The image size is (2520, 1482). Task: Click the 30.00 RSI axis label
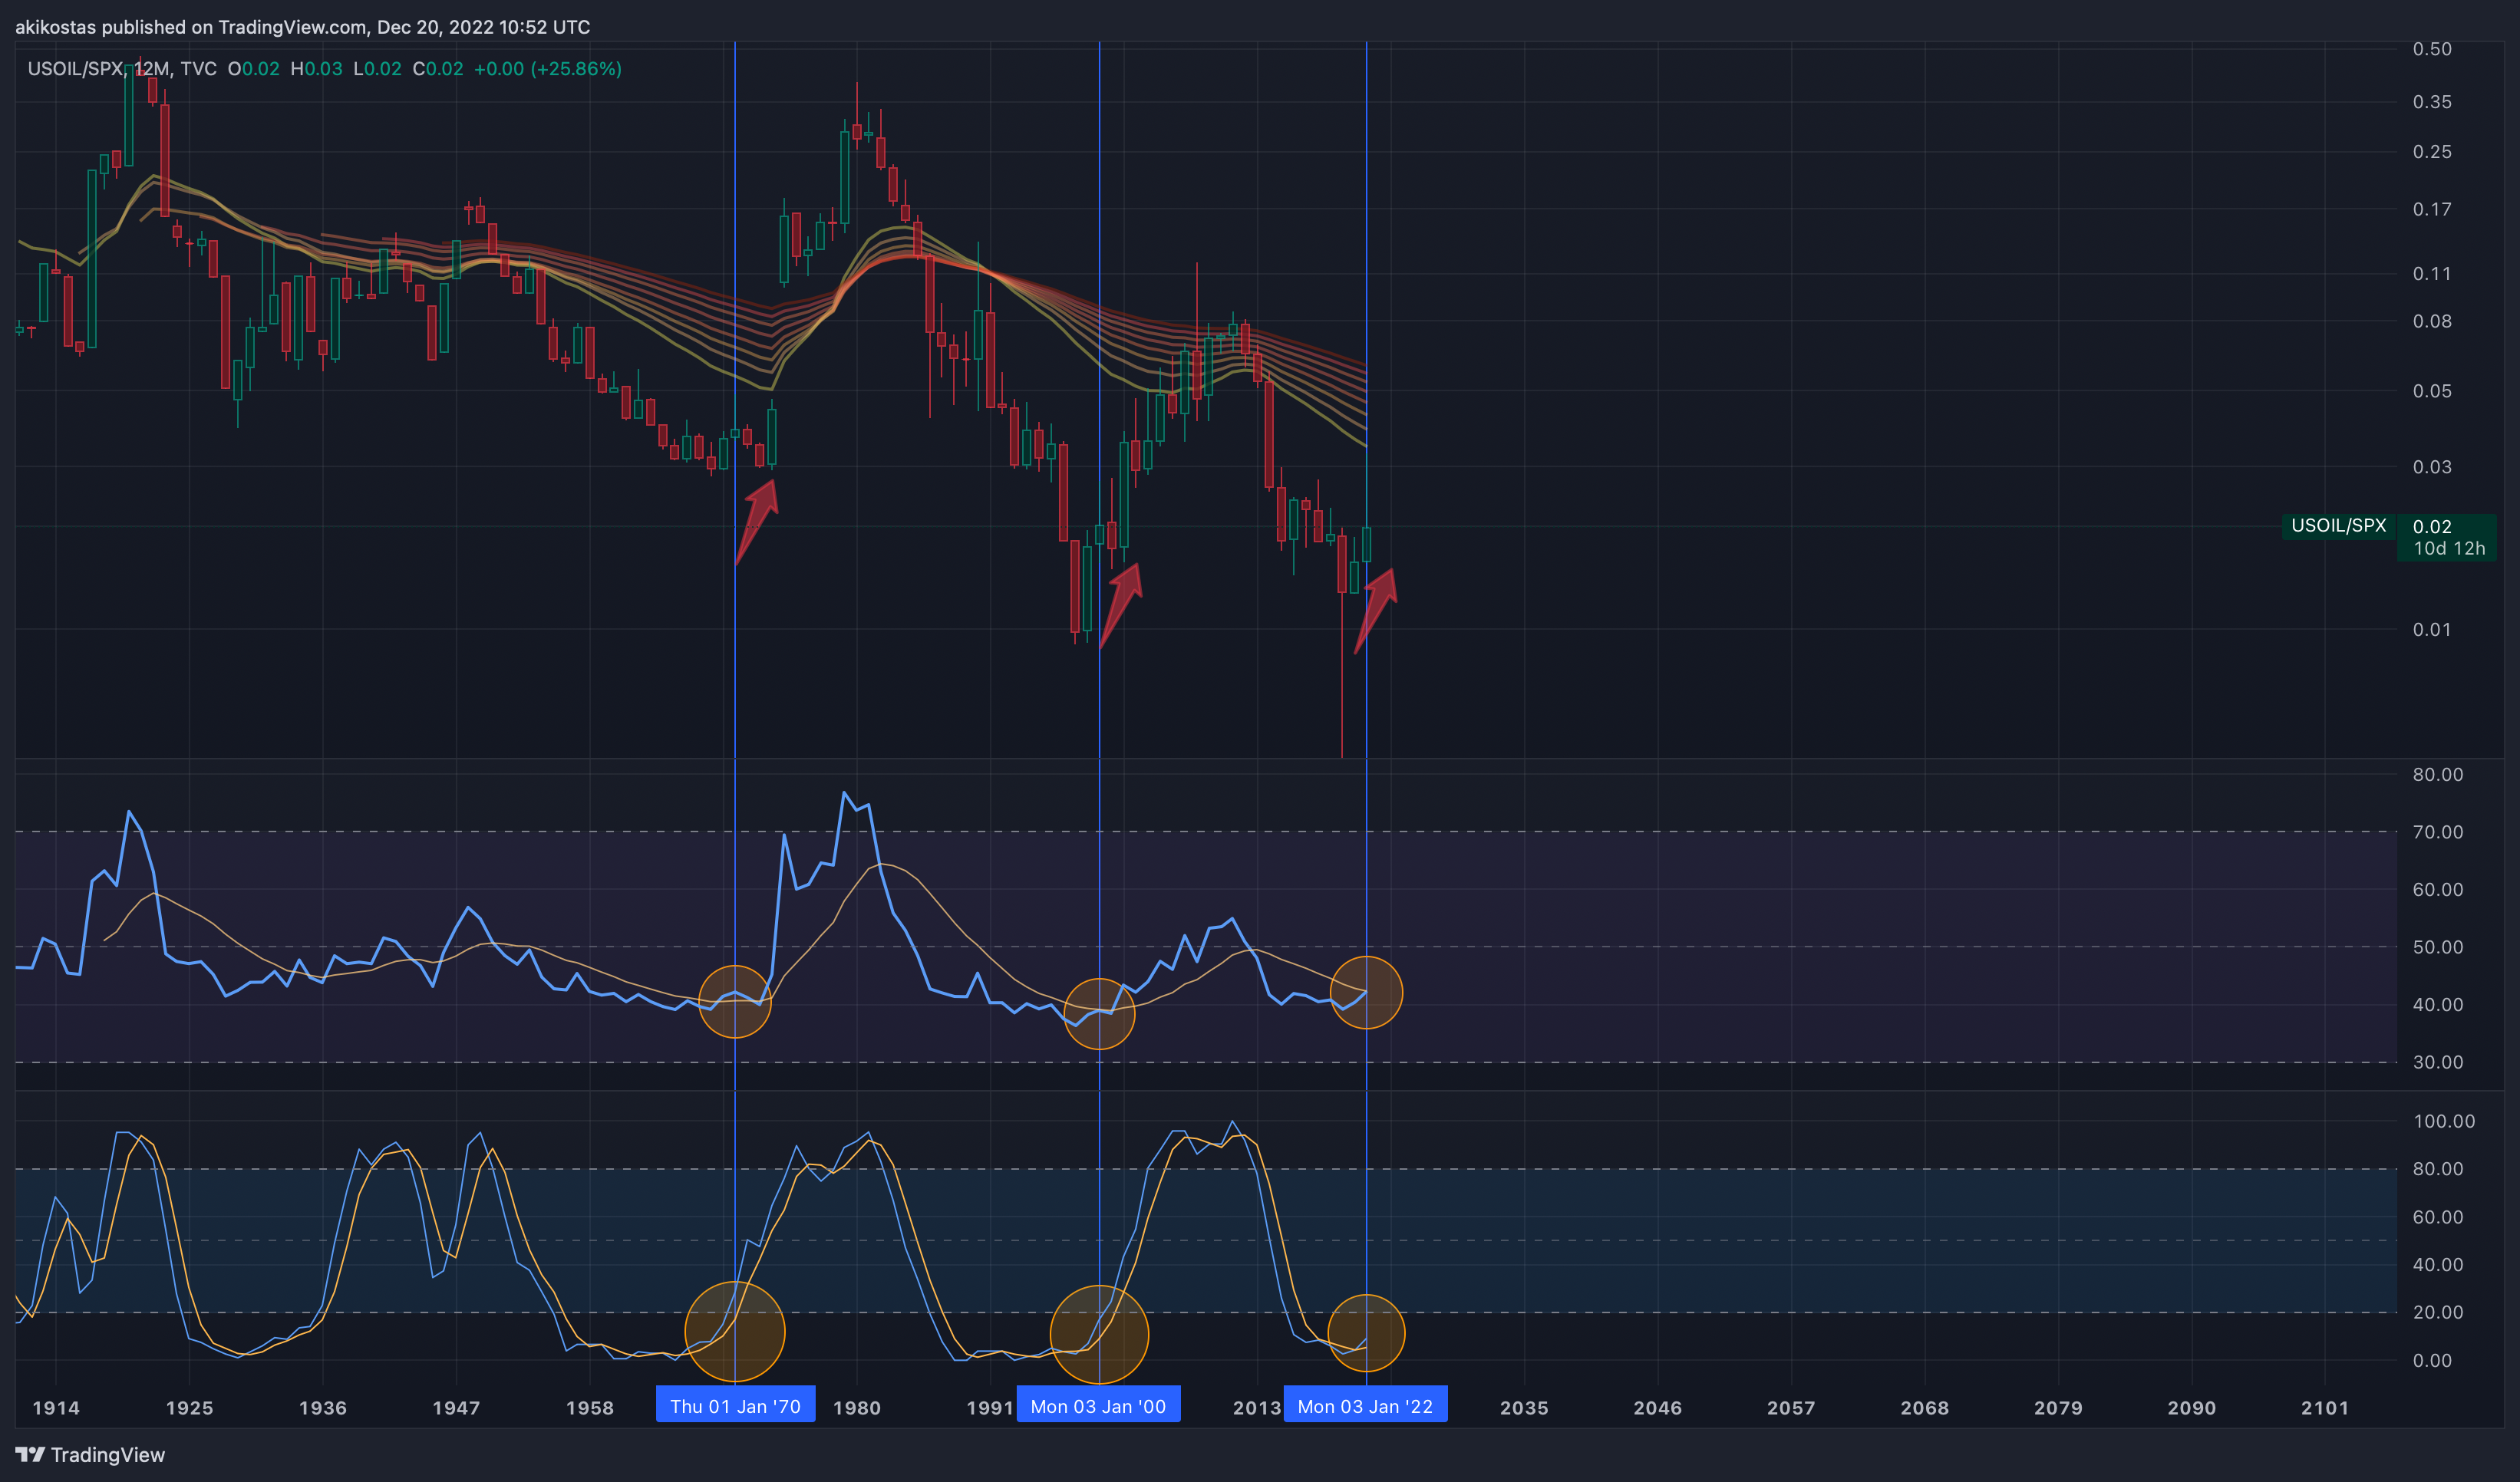point(2438,1062)
